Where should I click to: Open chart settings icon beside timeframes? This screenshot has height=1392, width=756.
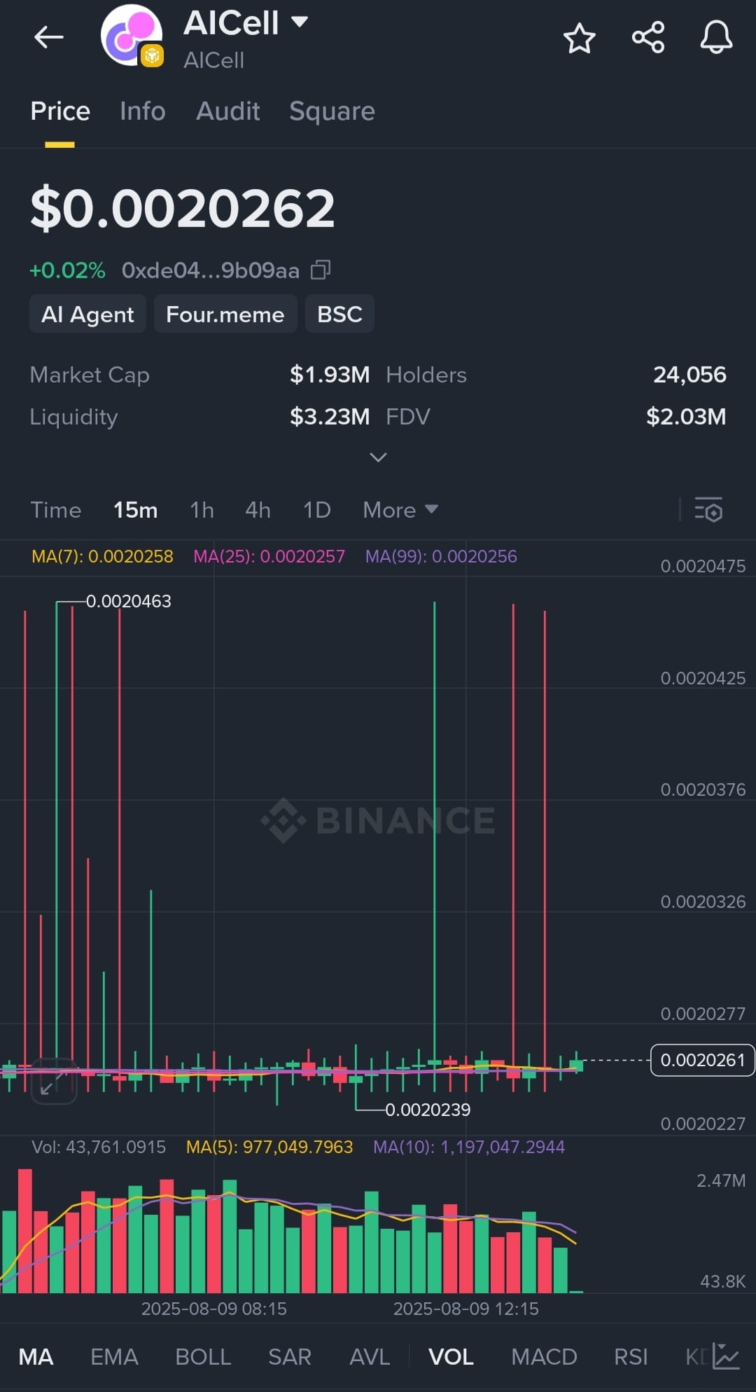pyautogui.click(x=708, y=510)
